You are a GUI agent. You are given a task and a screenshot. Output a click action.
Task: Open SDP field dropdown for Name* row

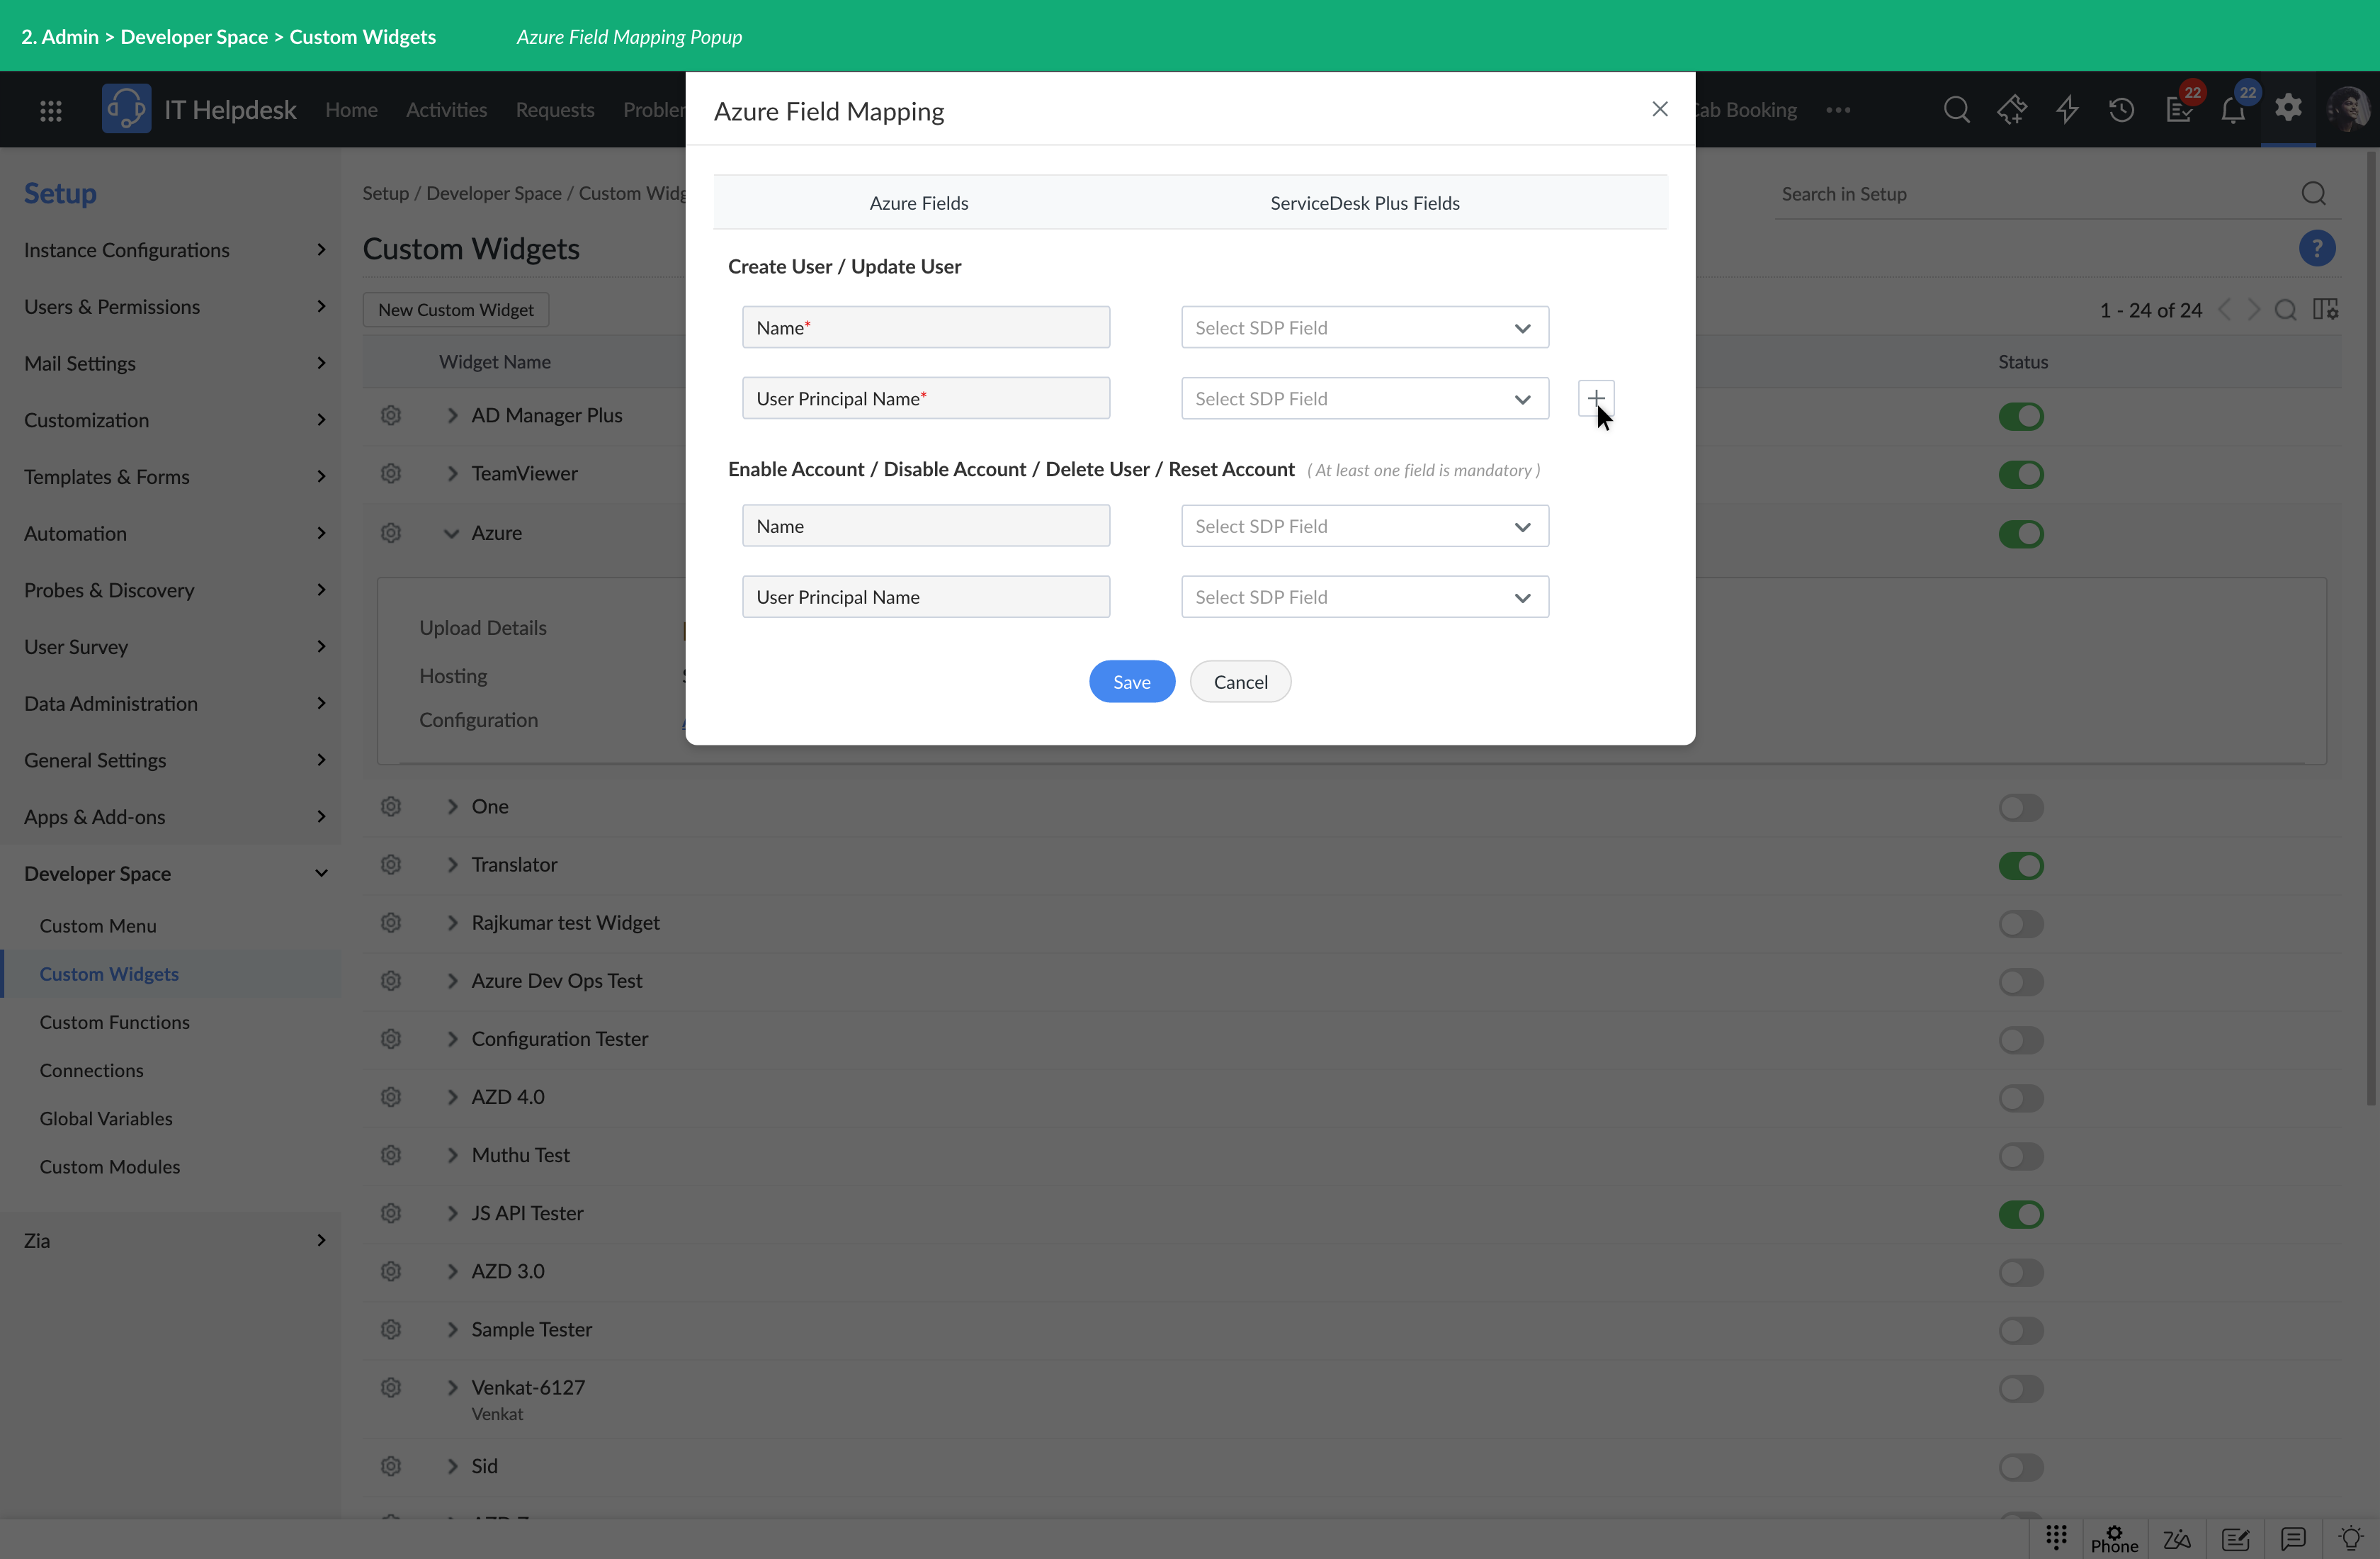point(1365,327)
